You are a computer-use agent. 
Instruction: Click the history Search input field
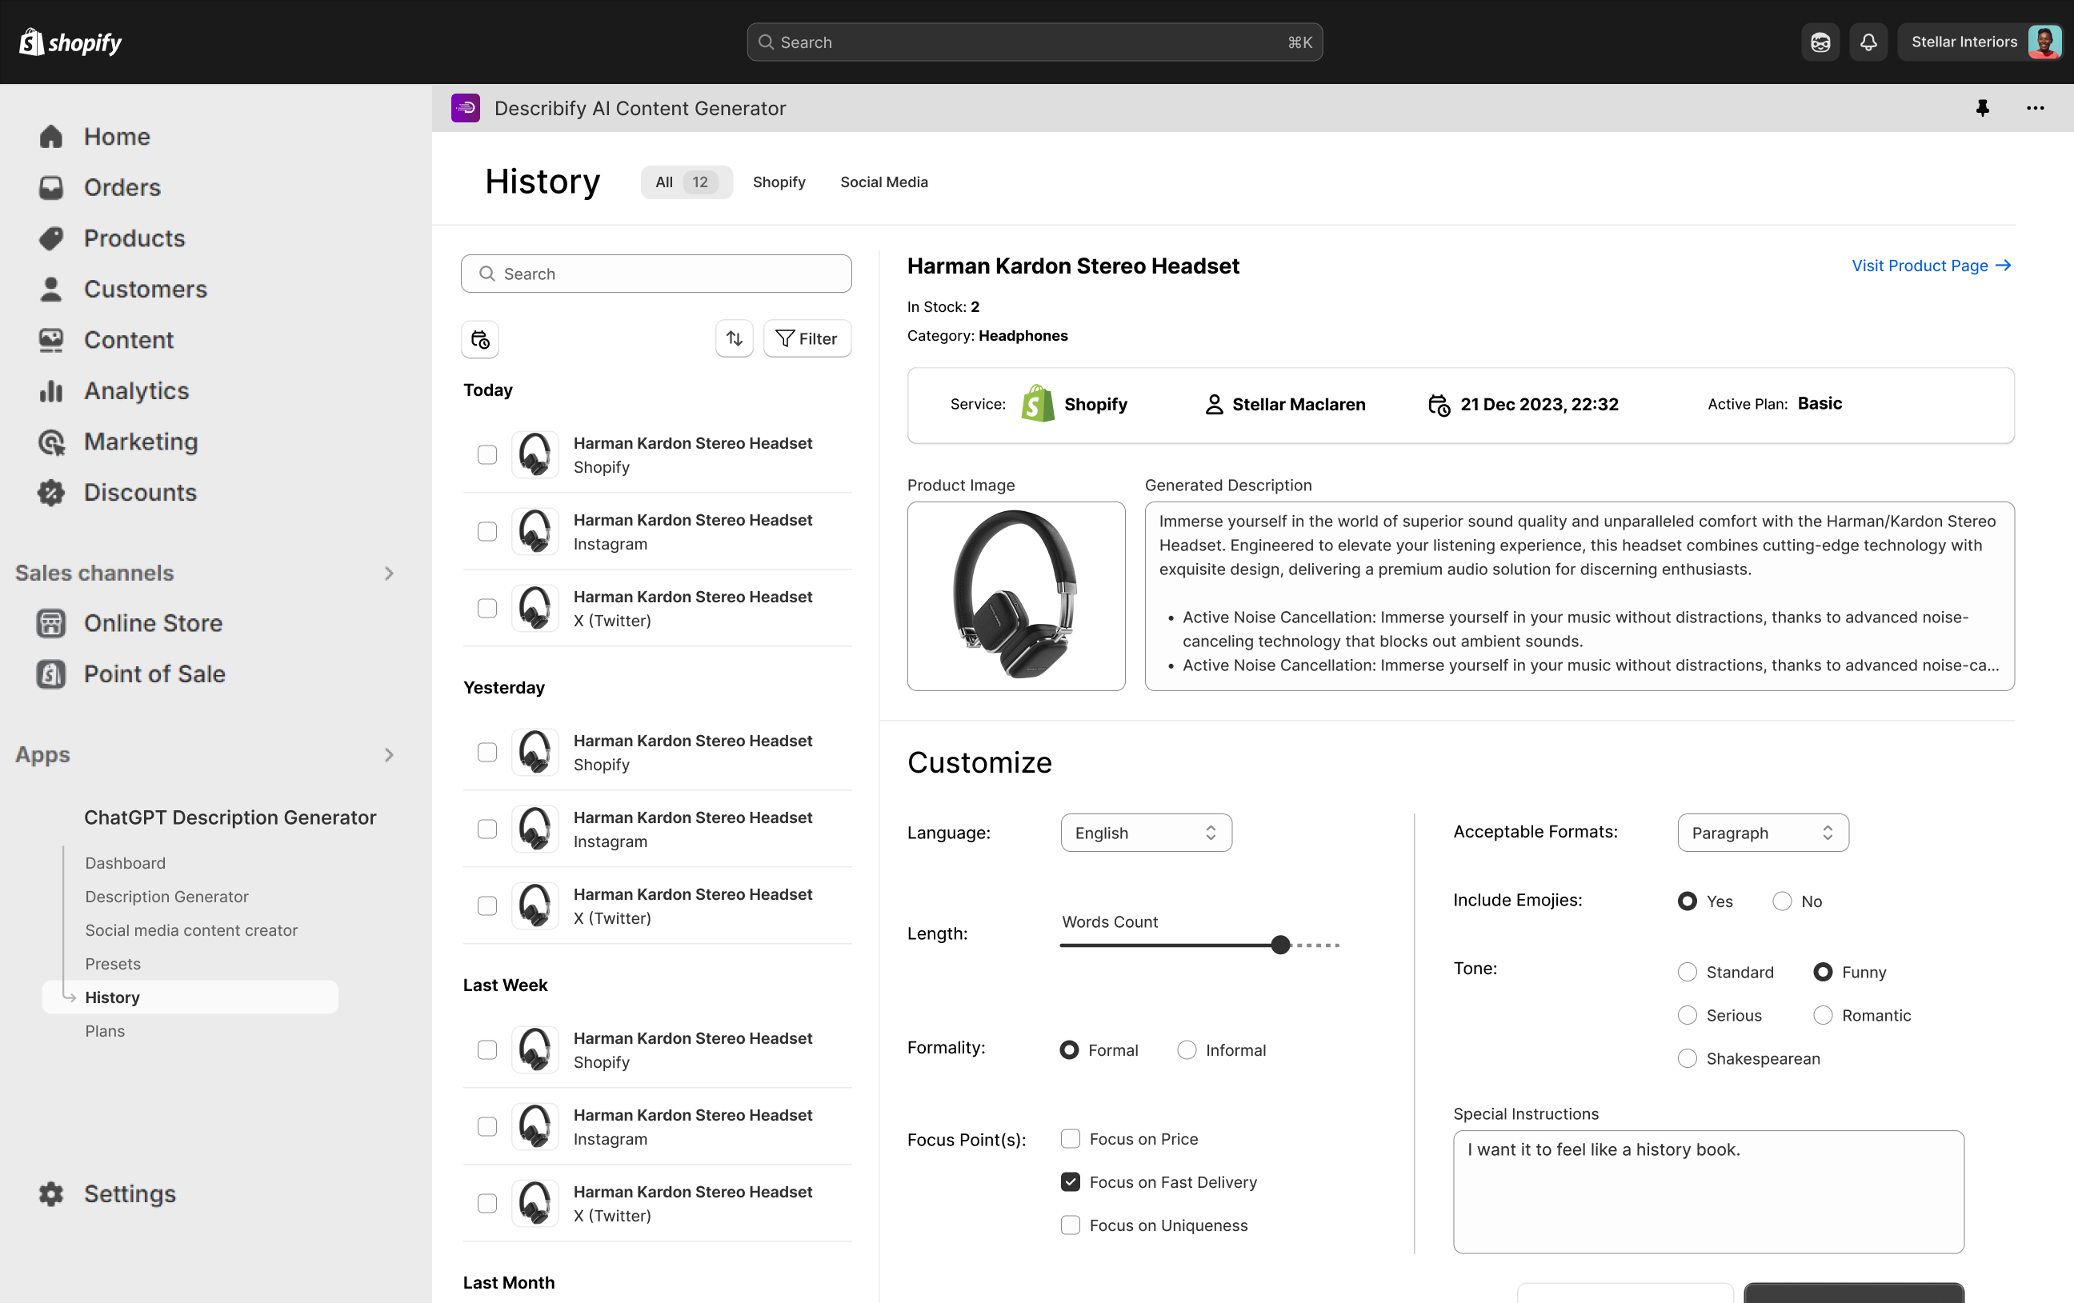click(656, 273)
